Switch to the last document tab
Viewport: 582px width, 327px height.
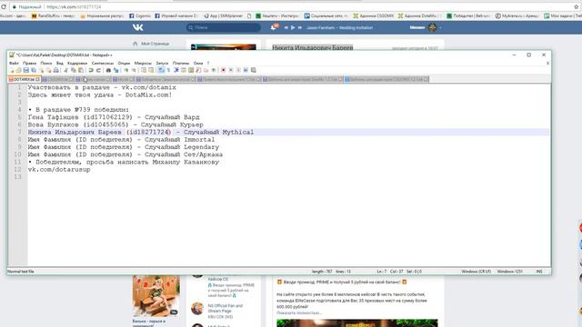(386, 79)
